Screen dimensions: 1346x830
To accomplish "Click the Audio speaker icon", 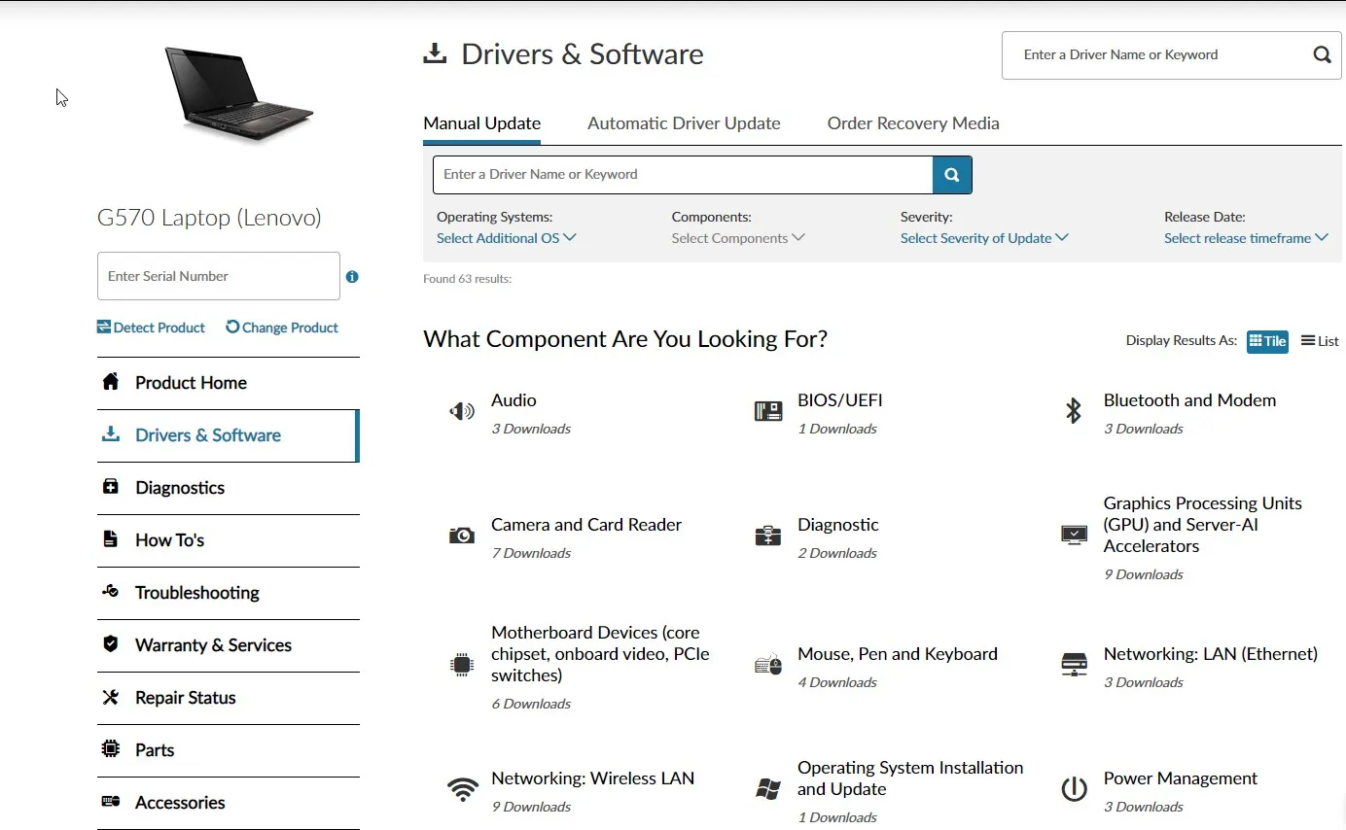I will (462, 411).
